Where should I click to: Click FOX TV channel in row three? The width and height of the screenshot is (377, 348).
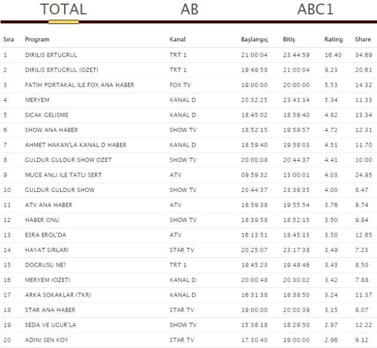[x=179, y=85]
